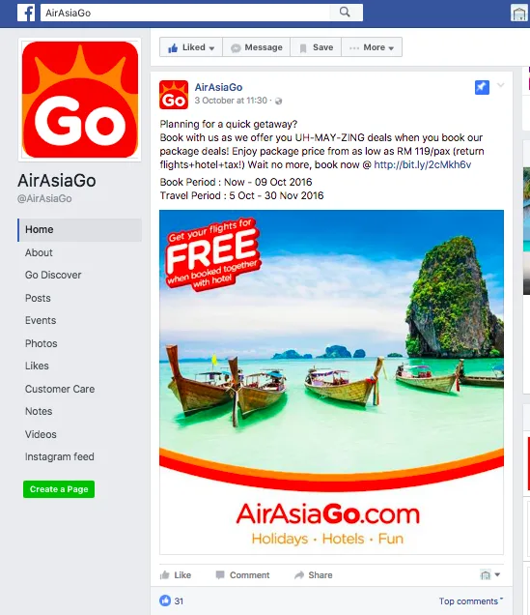Toggle the Liked page button
Image resolution: width=530 pixels, height=615 pixels.
(191, 47)
